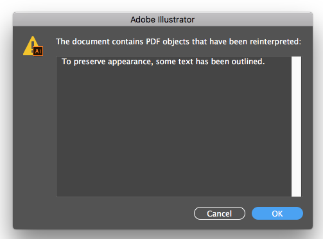Click the OK button
Viewport: 323px width, 239px height.
point(277,213)
